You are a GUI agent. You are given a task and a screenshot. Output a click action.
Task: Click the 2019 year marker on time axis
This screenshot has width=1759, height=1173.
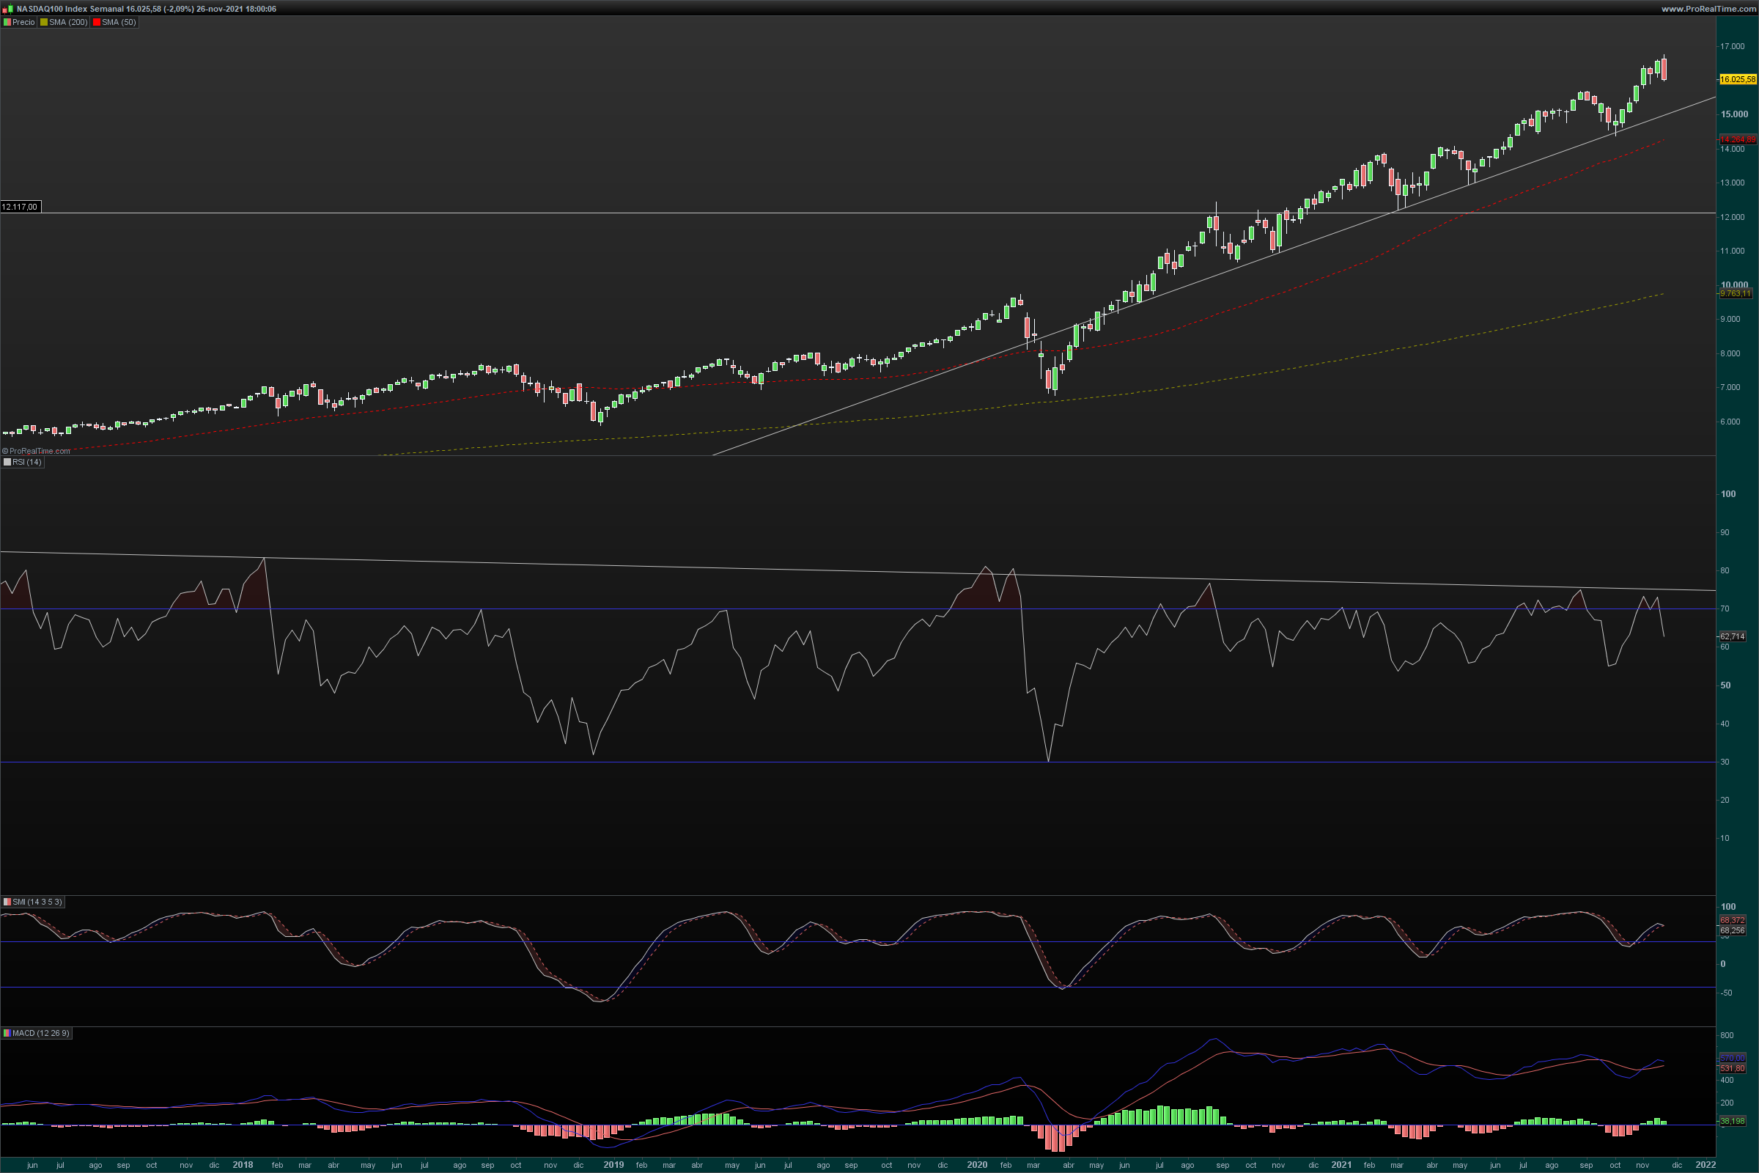pos(613,1165)
